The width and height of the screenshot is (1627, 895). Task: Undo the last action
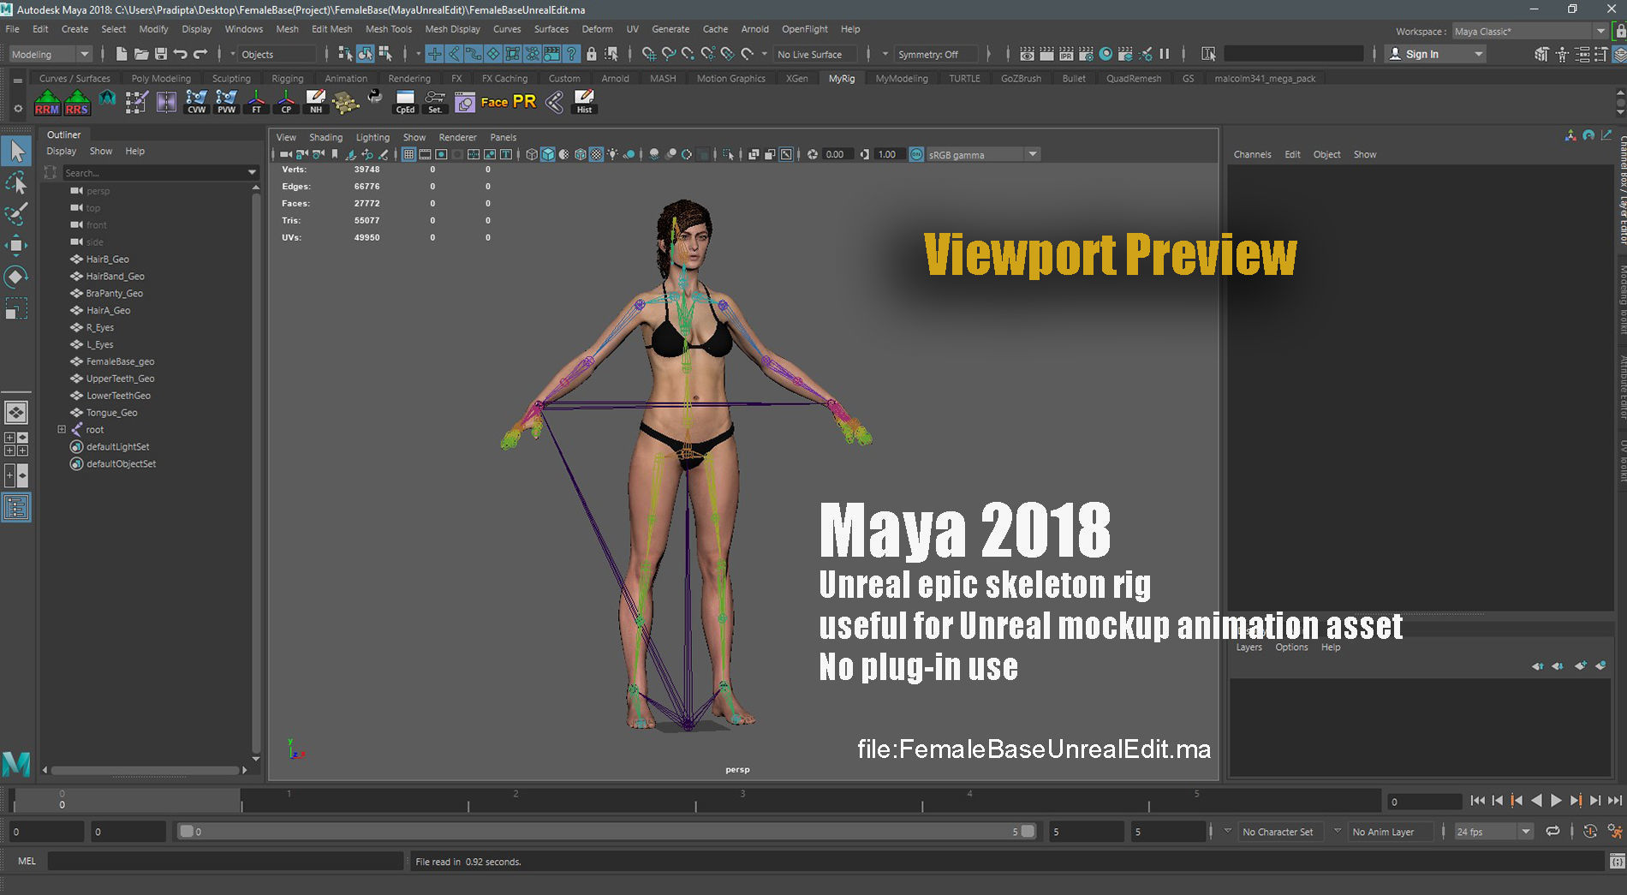[x=181, y=54]
